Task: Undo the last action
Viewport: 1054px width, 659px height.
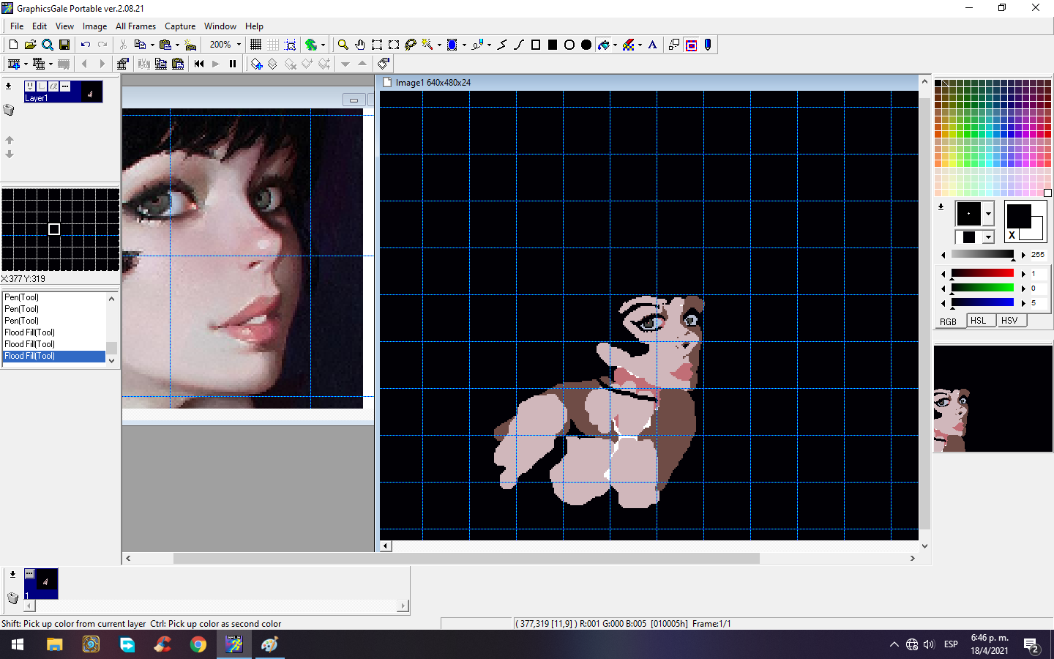Action: point(86,45)
